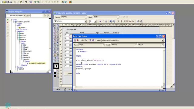Select the Data Blocks node in tree
Viewport: 194px width, 109px height.
(x=20, y=31)
